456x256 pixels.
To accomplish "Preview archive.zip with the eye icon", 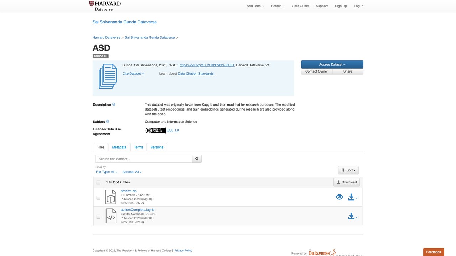I will [340, 197].
